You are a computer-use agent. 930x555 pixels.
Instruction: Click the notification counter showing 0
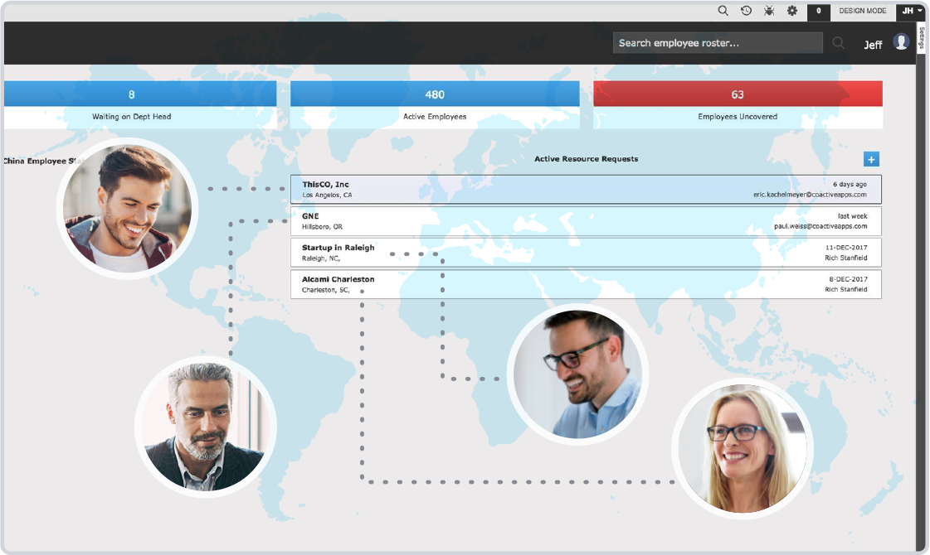click(819, 12)
